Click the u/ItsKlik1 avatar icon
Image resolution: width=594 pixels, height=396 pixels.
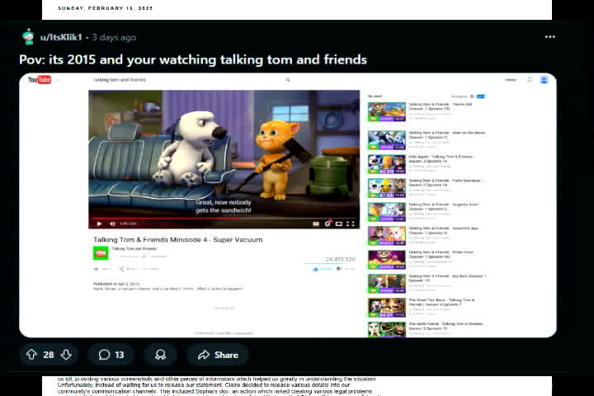click(28, 37)
